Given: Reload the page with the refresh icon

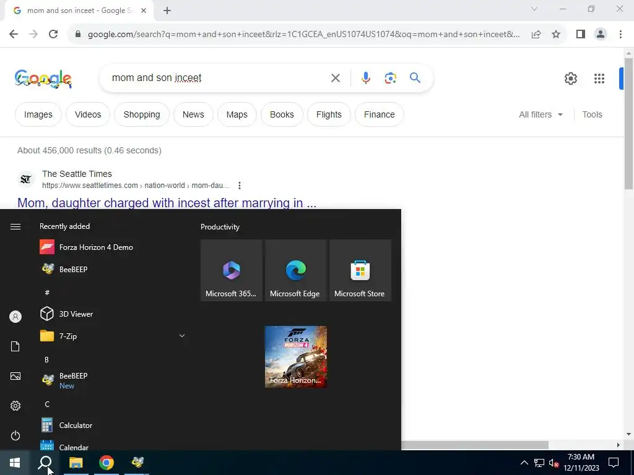Looking at the screenshot, I should (x=53, y=35).
